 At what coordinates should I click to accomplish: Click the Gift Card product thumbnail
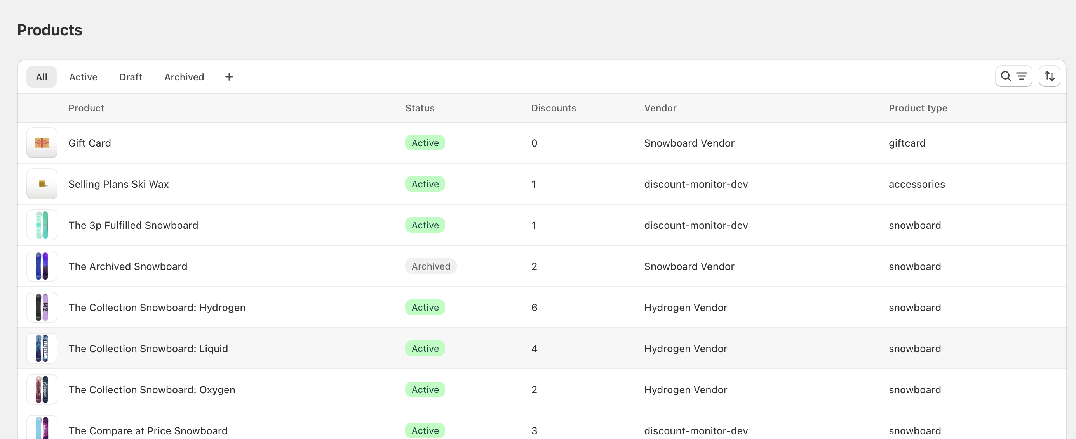42,143
